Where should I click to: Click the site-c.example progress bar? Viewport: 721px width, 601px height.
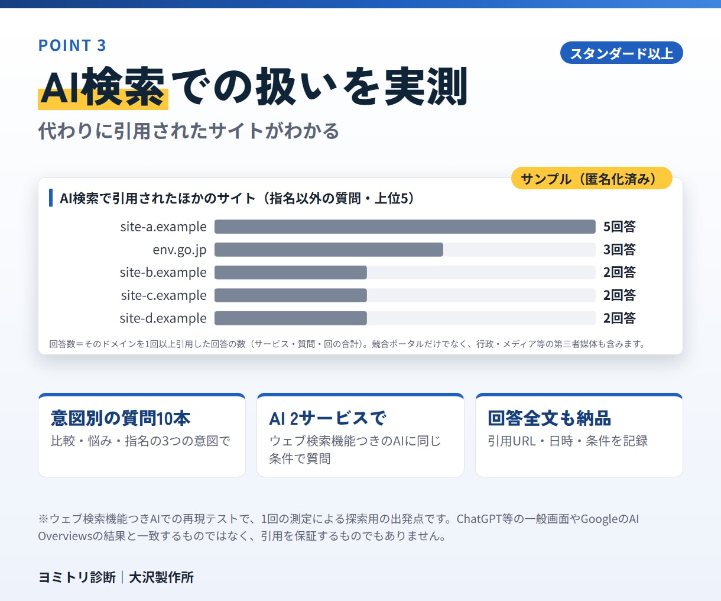click(405, 295)
